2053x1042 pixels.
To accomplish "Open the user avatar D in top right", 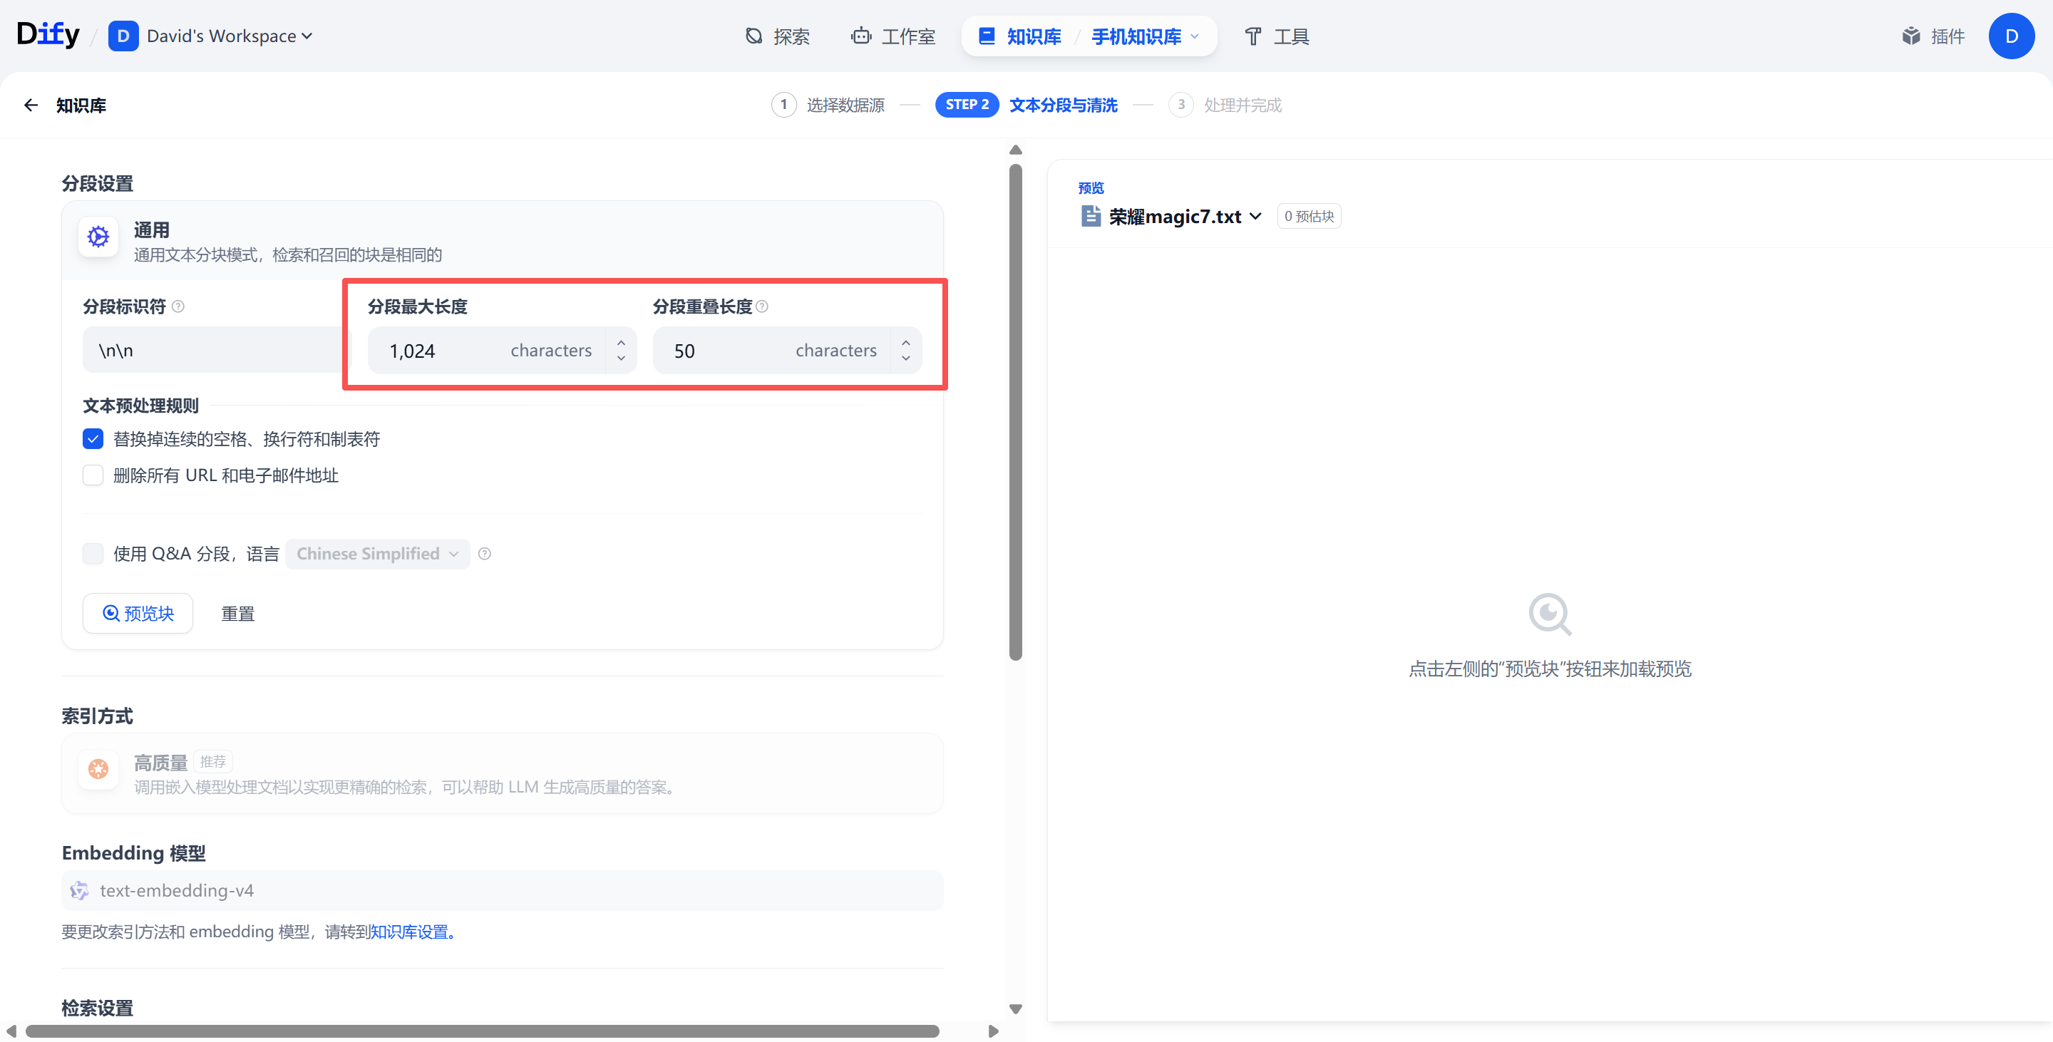I will click(2011, 36).
